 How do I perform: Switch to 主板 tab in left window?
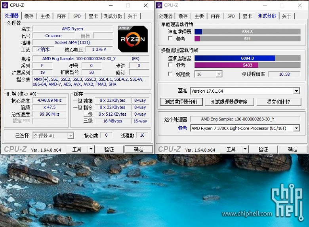(x=45, y=16)
